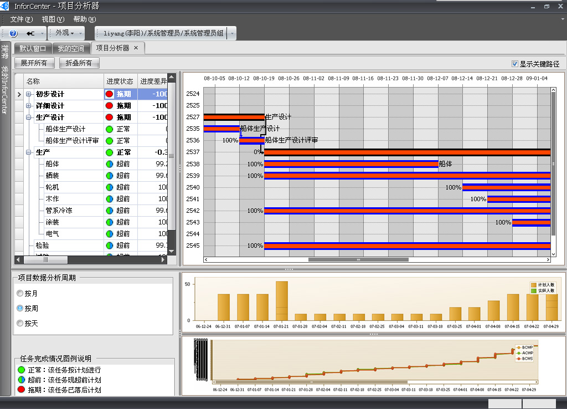
Task: Click green normal status icon for 船体生产设计
Action: coord(109,129)
